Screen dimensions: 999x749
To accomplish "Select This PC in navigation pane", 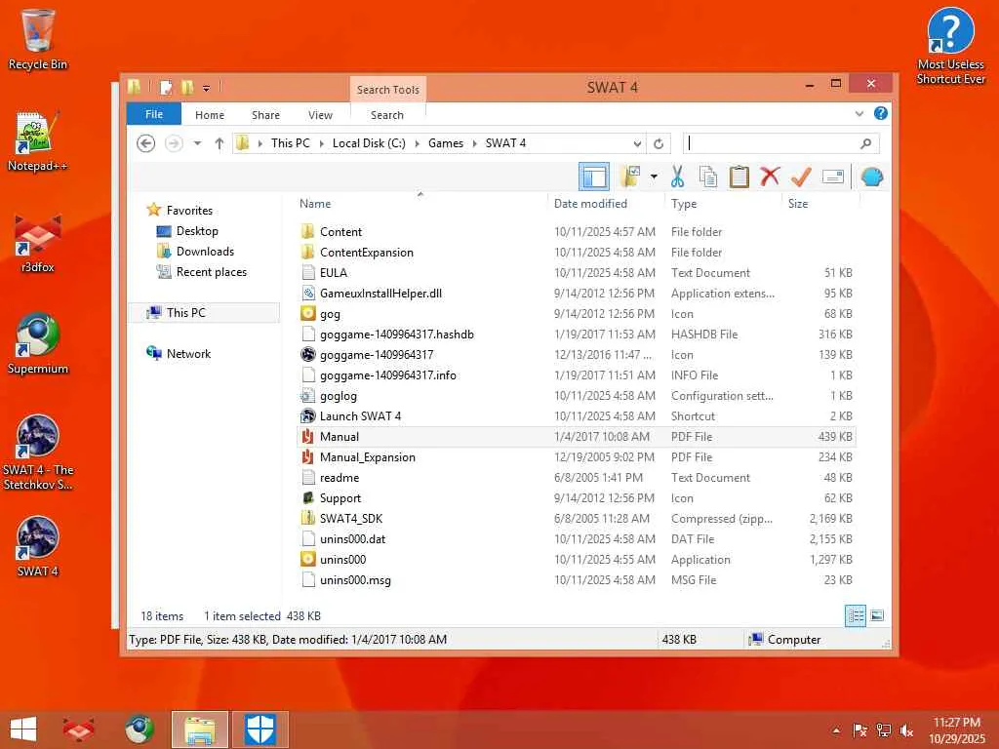I will click(204, 313).
